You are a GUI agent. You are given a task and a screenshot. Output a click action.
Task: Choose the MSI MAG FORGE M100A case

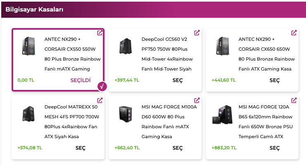(x=178, y=148)
